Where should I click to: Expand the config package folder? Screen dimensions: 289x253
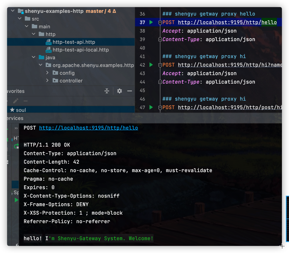click(48, 73)
